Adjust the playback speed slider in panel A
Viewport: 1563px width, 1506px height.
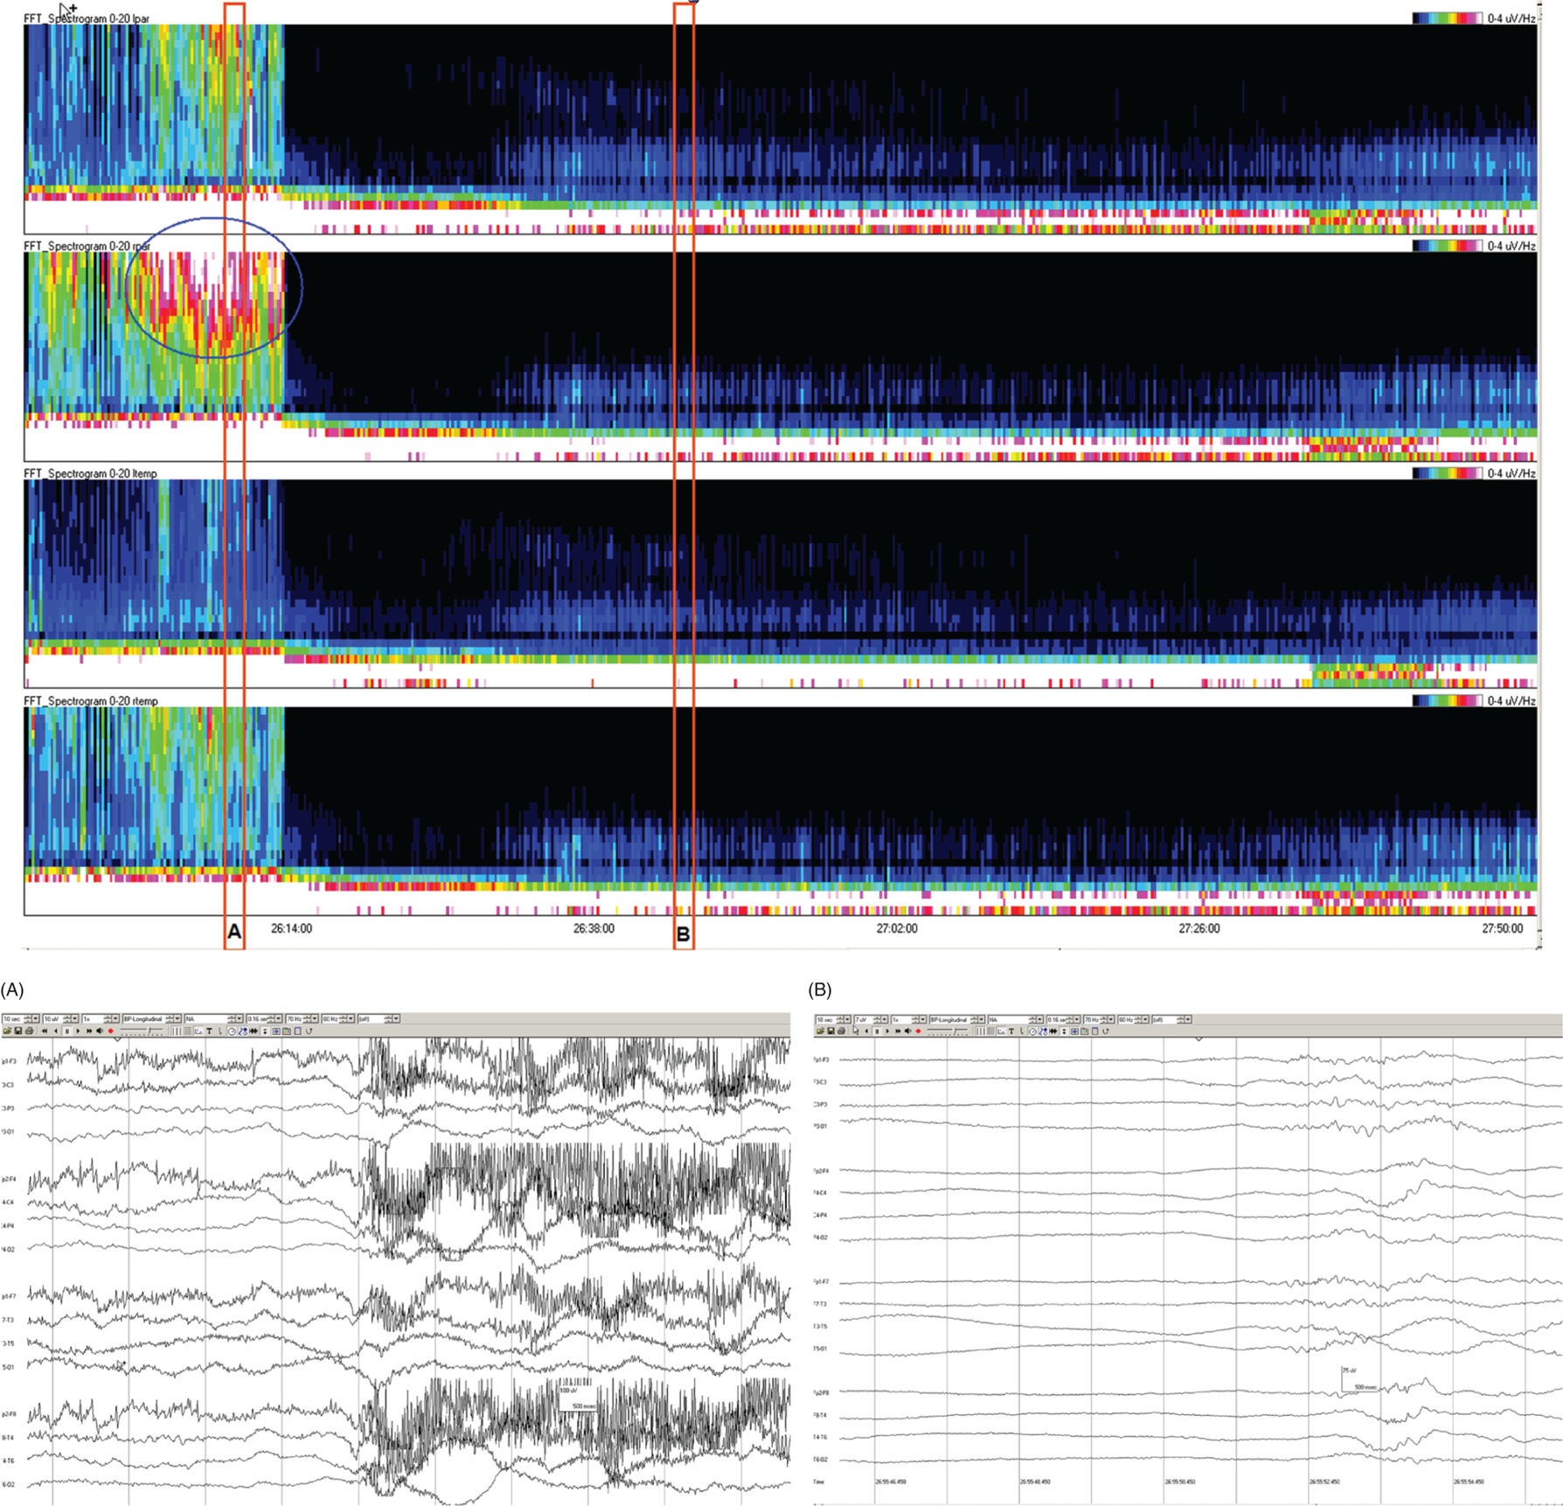point(142,1031)
